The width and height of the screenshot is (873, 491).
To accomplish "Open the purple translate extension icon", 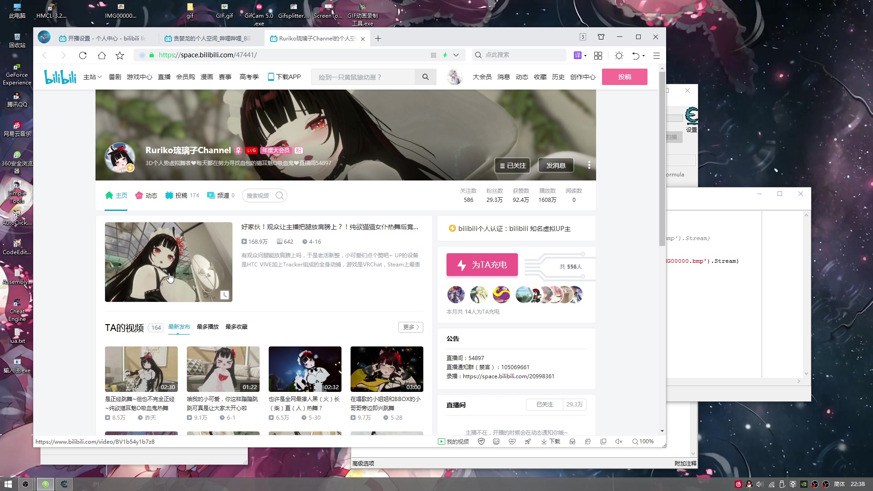I will point(577,55).
